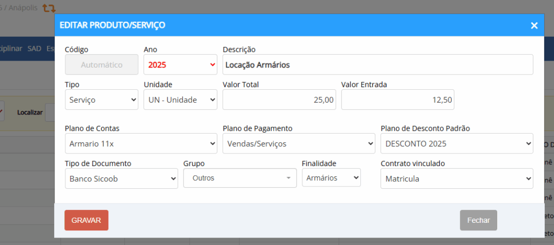This screenshot has height=245, width=554.
Task: Click the Disciplinar menu item
Action: point(11,49)
